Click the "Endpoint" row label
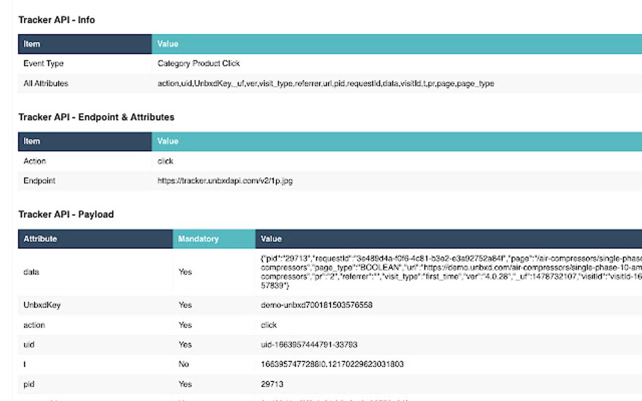642x401 pixels. coord(40,180)
